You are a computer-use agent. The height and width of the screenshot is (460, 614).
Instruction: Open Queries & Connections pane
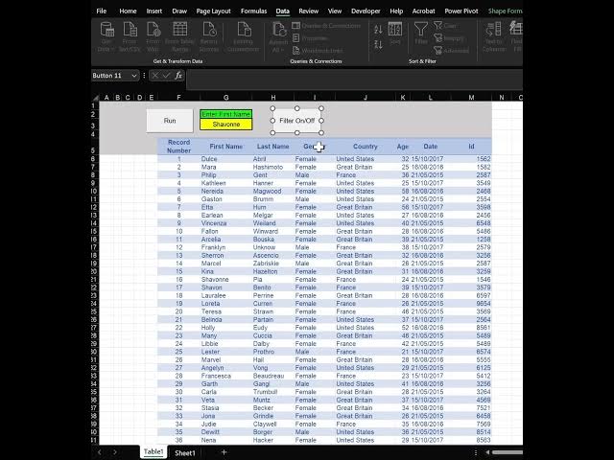click(326, 26)
